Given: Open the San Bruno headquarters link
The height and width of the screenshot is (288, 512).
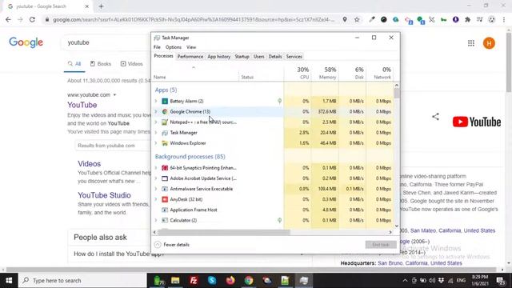Looking at the screenshot, I should 420,263.
